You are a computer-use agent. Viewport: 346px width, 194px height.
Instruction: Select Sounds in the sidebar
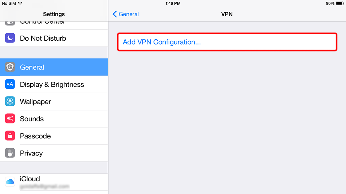32,119
